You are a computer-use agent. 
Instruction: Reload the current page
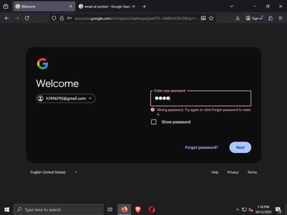click(27, 18)
